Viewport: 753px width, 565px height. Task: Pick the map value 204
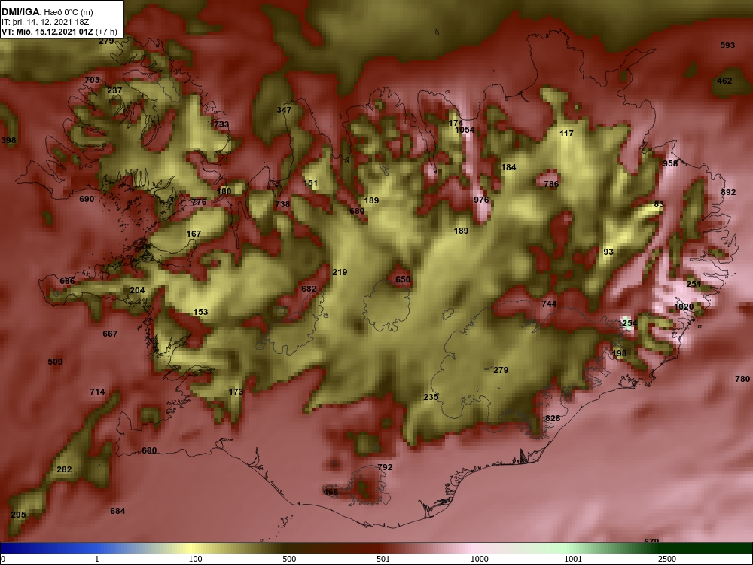pyautogui.click(x=137, y=290)
